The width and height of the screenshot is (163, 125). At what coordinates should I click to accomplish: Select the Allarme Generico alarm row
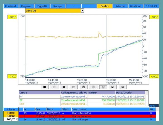[x=87, y=116]
